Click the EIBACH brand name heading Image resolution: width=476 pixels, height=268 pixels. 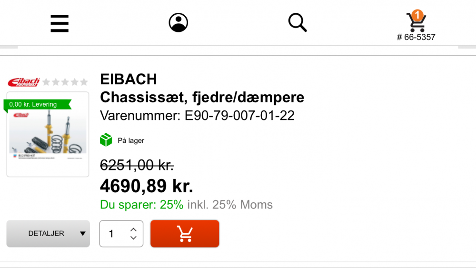129,79
